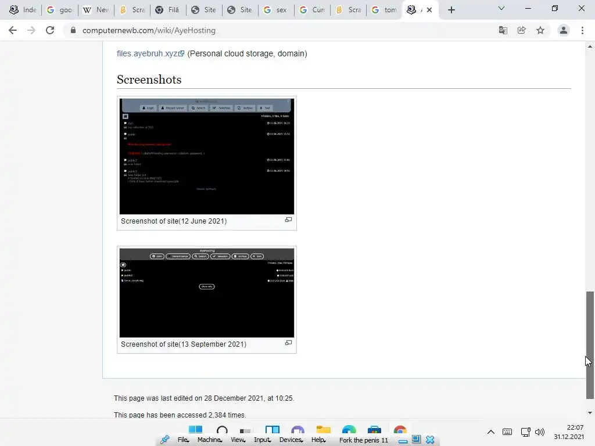Screen dimensions: 595x446
Task: Pin the VirtualBox mini toolbar
Action: pyautogui.click(x=164, y=440)
